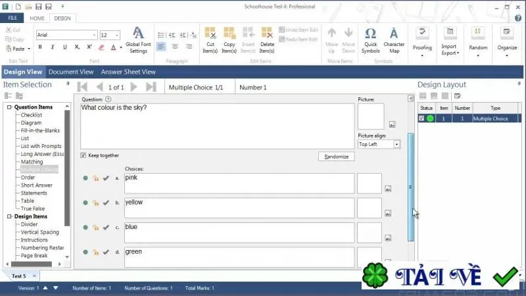Screen dimensions: 526x296
Task: Open the font name dropdown Arial
Action: [x=94, y=35]
